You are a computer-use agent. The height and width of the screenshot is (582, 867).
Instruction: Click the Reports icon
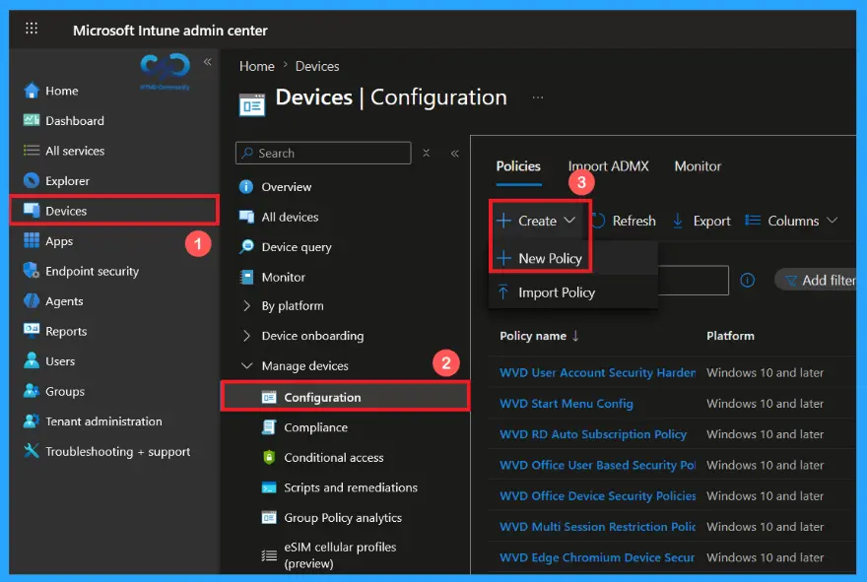[x=32, y=330]
